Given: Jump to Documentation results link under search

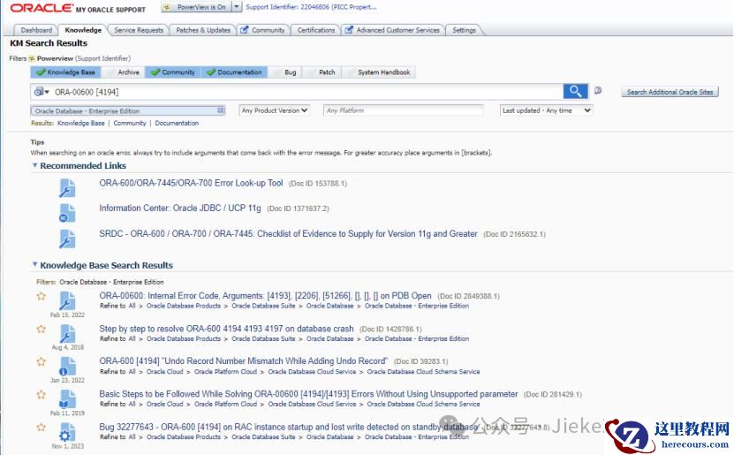Looking at the screenshot, I should pos(177,123).
